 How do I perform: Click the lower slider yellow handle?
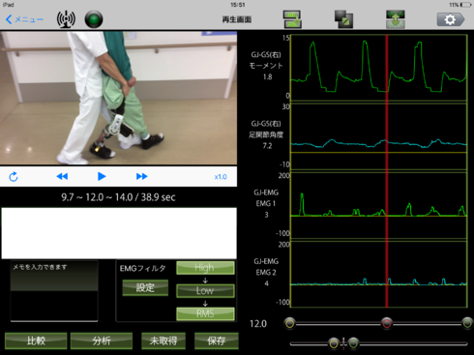[334, 343]
